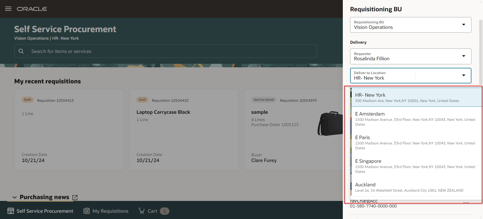The width and height of the screenshot is (483, 219).
Task: Click Purchase Order 1005325 text
Action: tap(275, 125)
